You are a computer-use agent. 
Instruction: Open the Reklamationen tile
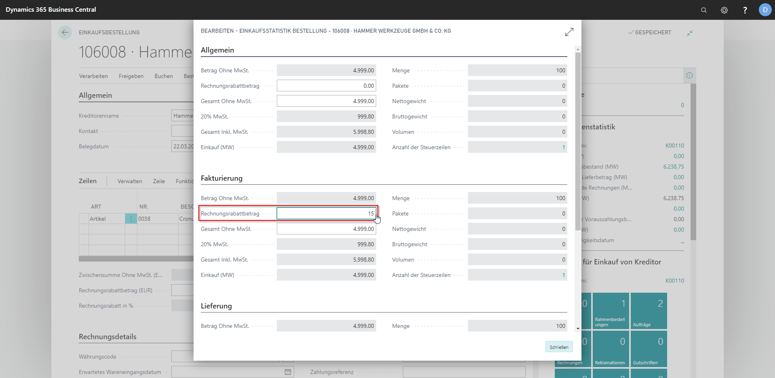(x=611, y=349)
